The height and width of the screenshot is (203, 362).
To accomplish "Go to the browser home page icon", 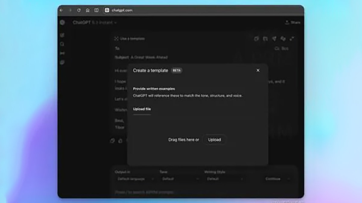I will (x=87, y=10).
